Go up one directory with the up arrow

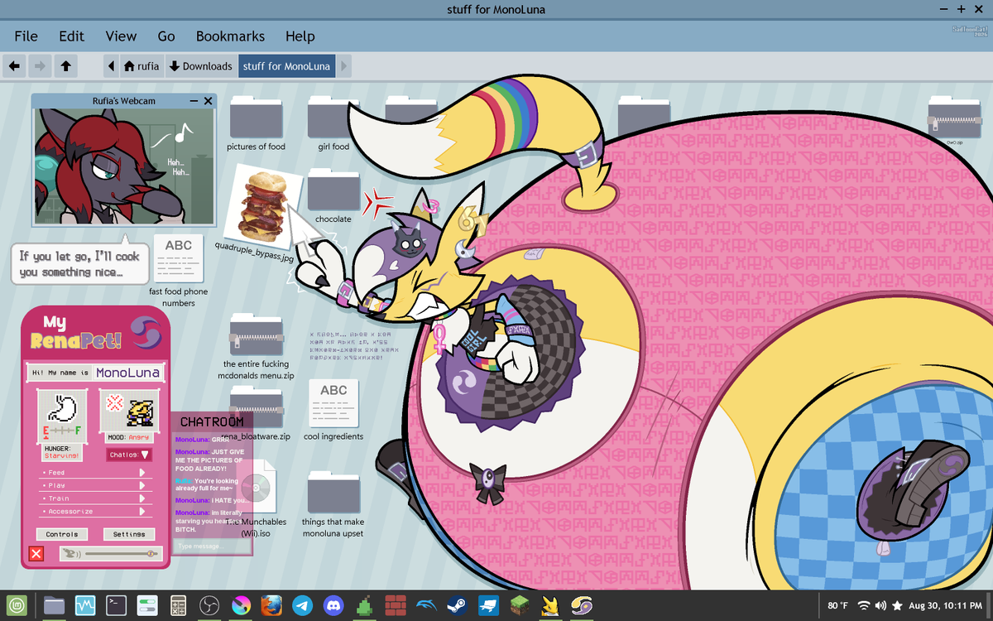tap(65, 66)
